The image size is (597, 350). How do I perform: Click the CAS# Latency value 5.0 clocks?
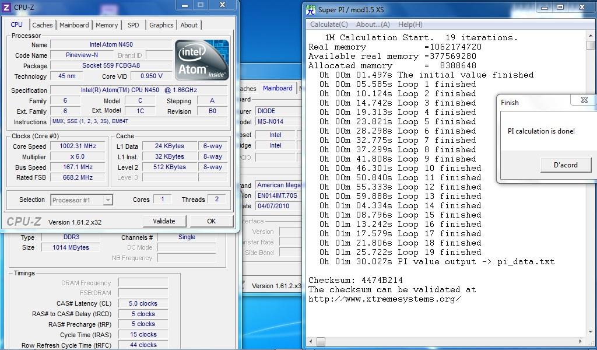143,303
